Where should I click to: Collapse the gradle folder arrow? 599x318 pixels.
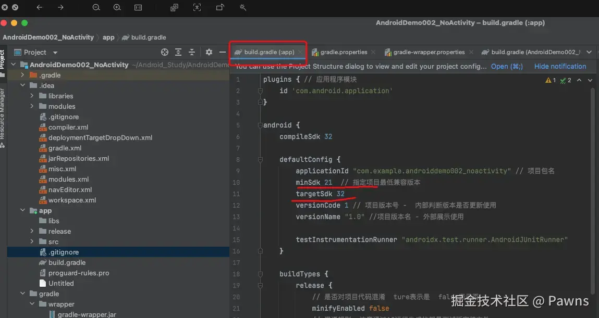[23, 294]
